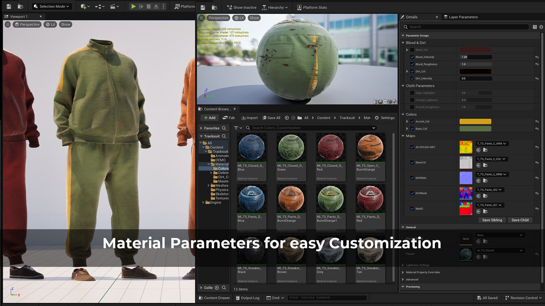The width and height of the screenshot is (545, 306).
Task: Open the Blueprints dropdown icon
Action: 100,6
